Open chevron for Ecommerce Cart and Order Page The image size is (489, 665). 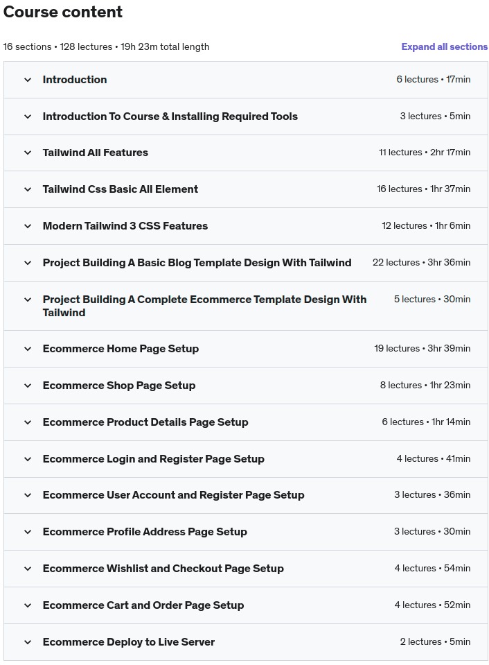(28, 605)
